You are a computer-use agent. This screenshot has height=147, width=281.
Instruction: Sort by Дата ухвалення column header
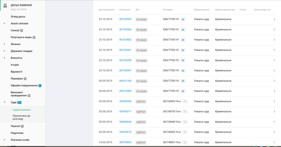click(x=106, y=10)
